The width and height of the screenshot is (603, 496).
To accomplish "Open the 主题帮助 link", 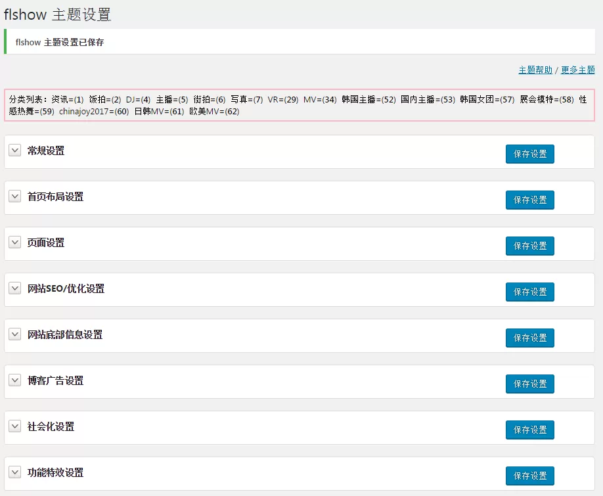I will (535, 70).
